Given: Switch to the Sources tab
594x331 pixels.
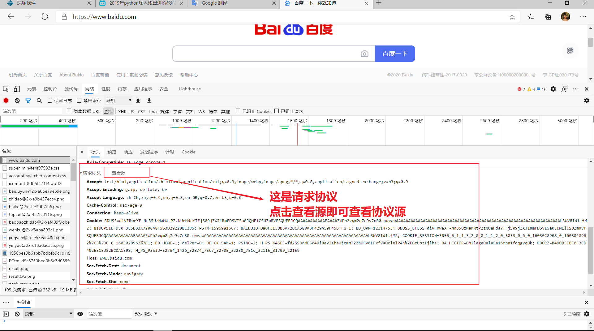Looking at the screenshot, I should click(71, 89).
